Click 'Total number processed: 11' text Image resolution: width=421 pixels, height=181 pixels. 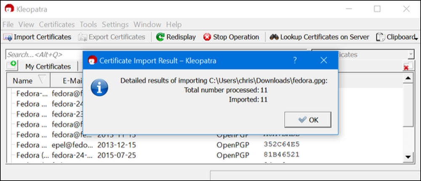[x=226, y=90]
